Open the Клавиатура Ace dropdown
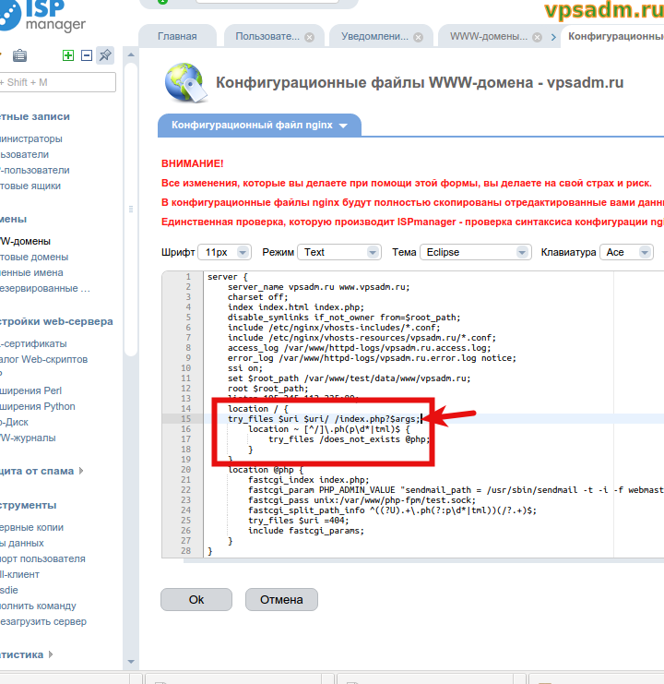664x684 pixels. [x=626, y=252]
